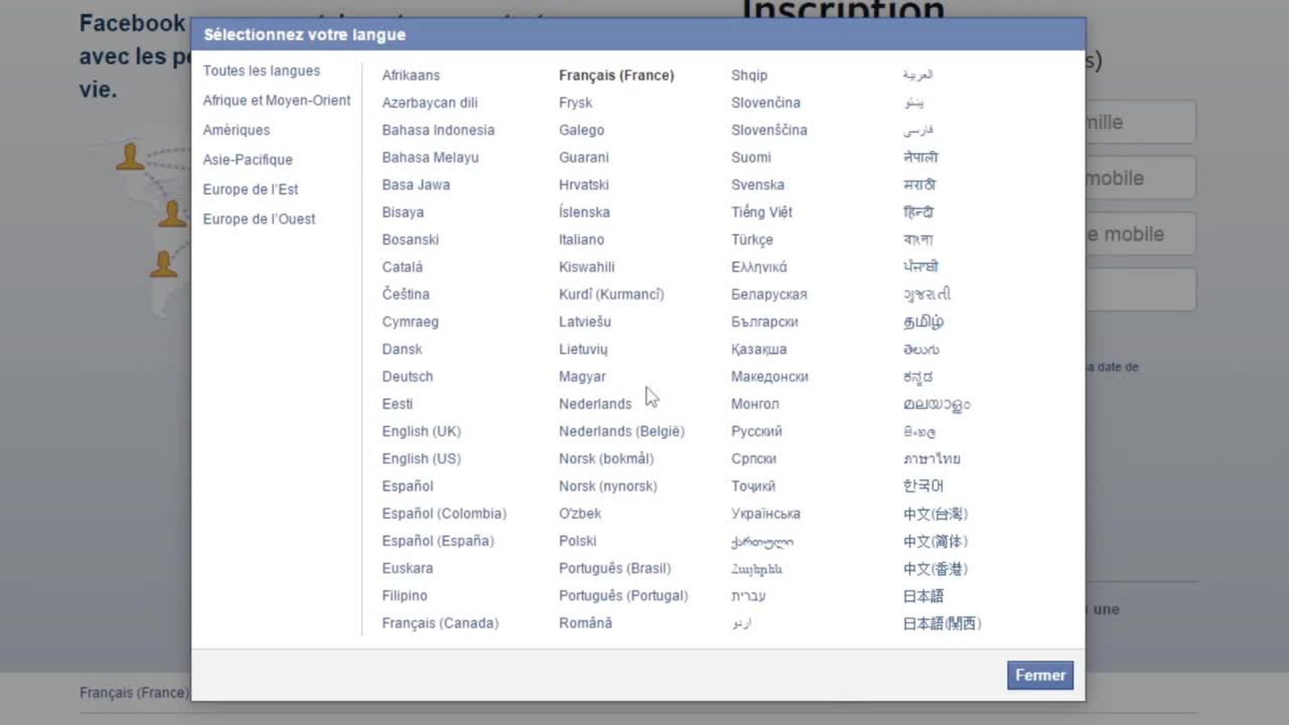Filter languages by Asie-Pacifique region
Viewport: 1289px width, 725px height.
[248, 160]
